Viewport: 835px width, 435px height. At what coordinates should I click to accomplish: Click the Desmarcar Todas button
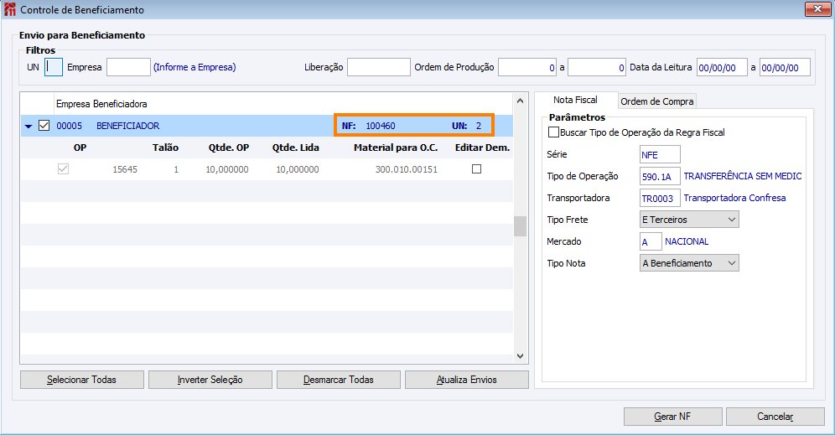[339, 380]
